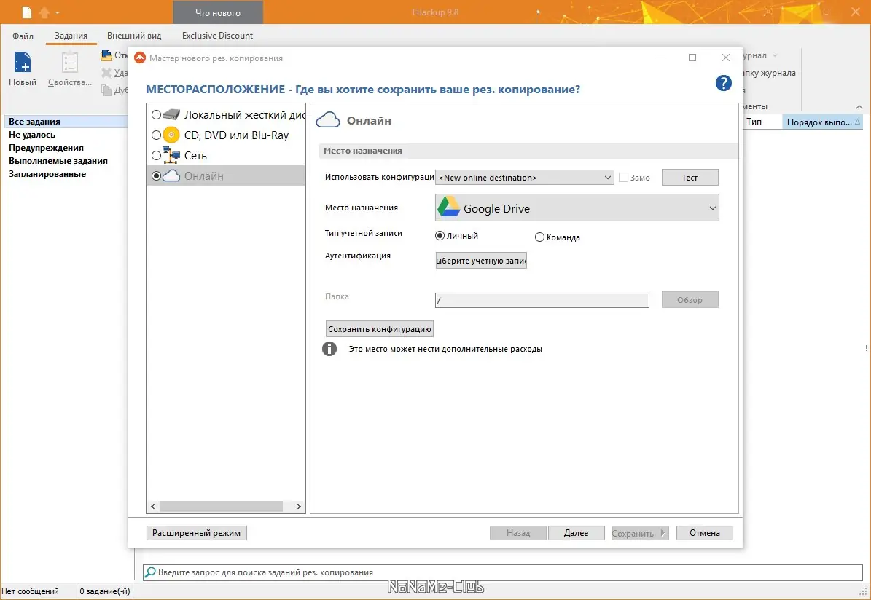
Task: Open the Файл menu
Action: click(23, 36)
